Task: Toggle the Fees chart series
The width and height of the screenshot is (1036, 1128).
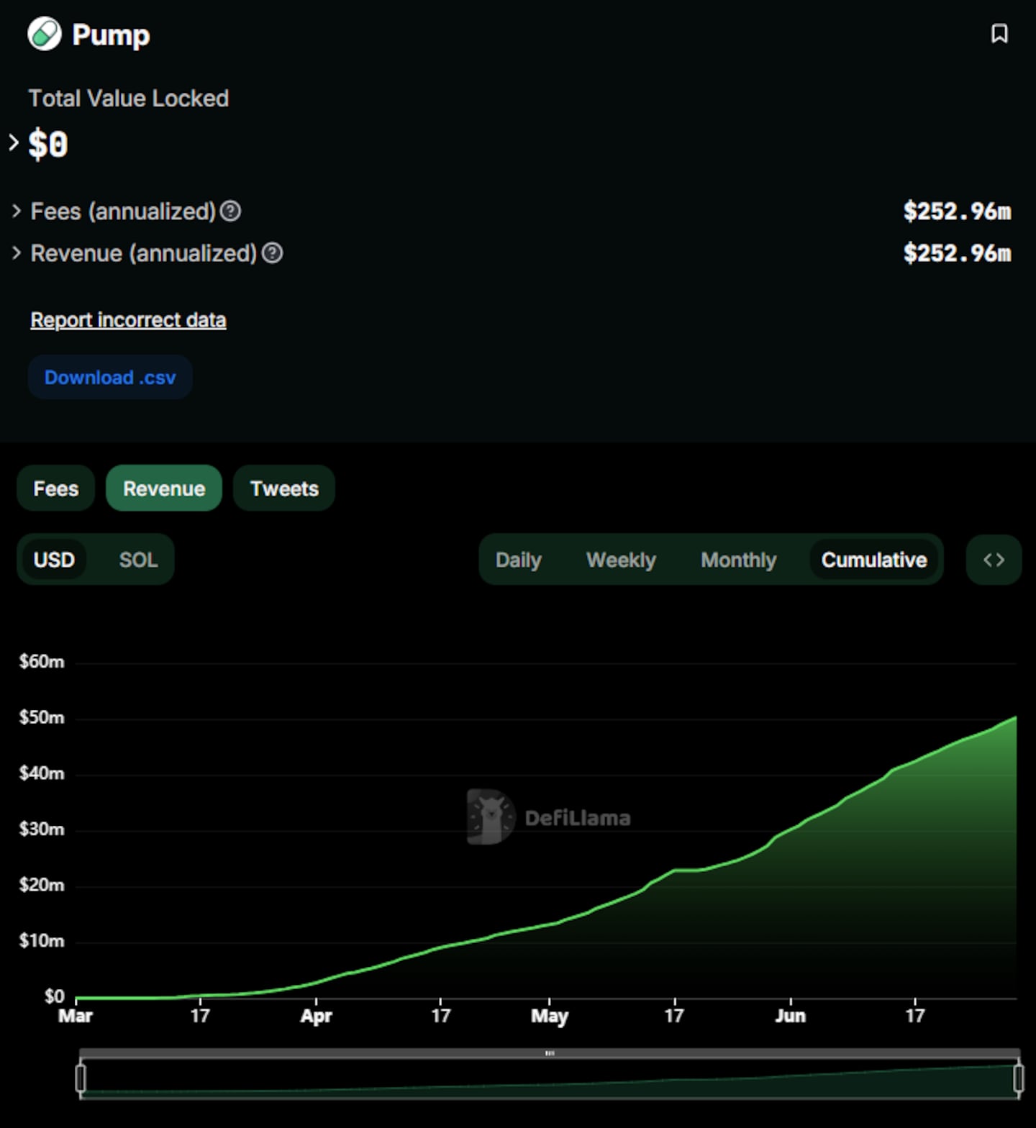Action: [55, 488]
